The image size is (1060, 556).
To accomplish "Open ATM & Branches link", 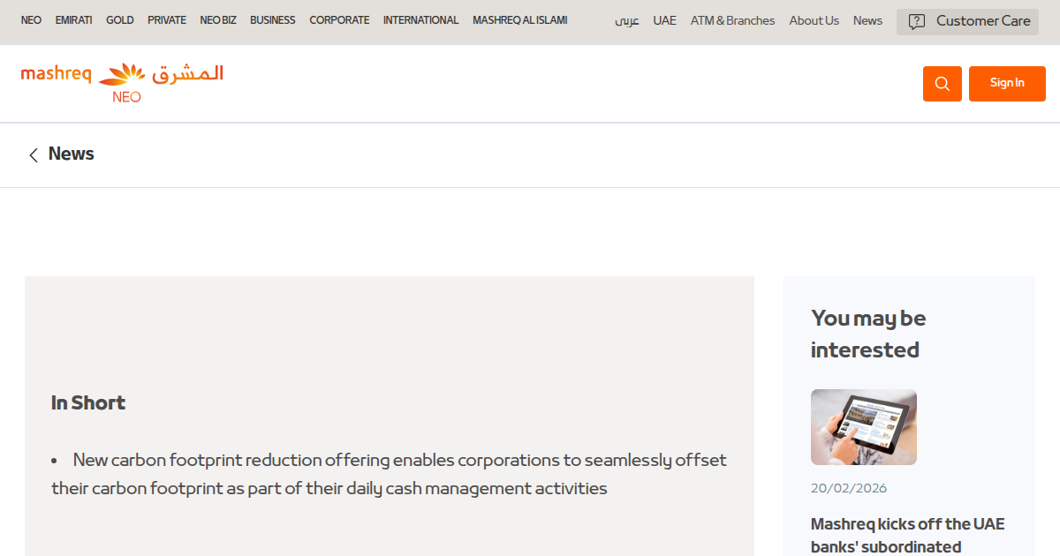I will pyautogui.click(x=732, y=20).
